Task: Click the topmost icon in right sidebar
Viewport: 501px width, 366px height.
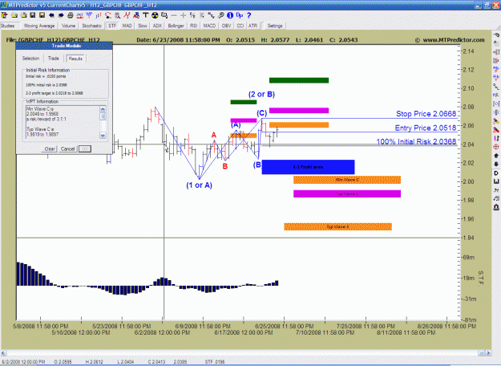Action: [x=496, y=35]
